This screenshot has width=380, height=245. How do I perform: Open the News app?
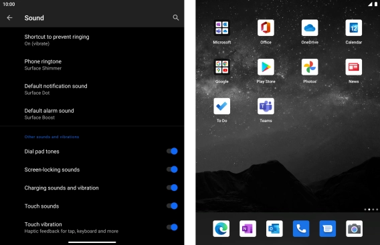click(354, 67)
